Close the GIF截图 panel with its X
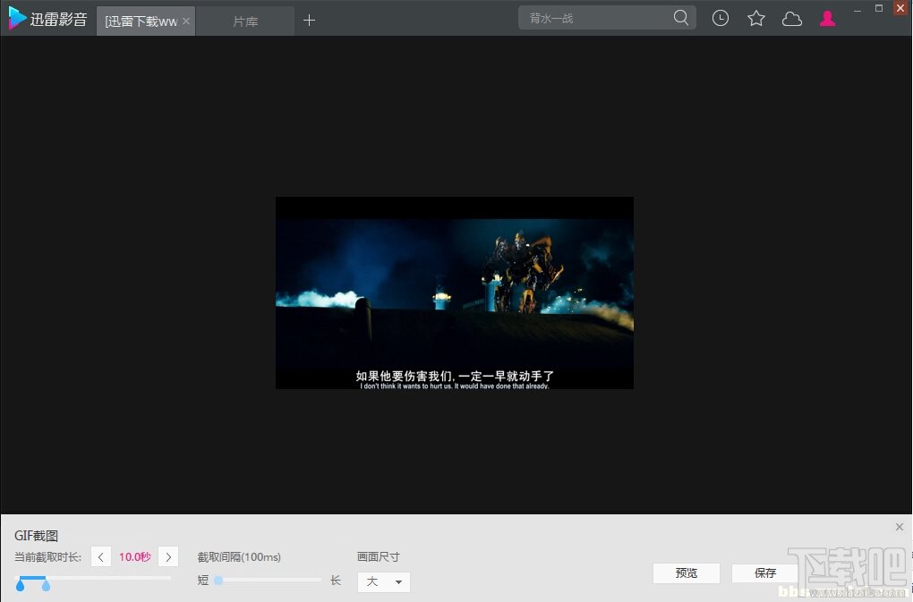913x602 pixels. (x=899, y=527)
